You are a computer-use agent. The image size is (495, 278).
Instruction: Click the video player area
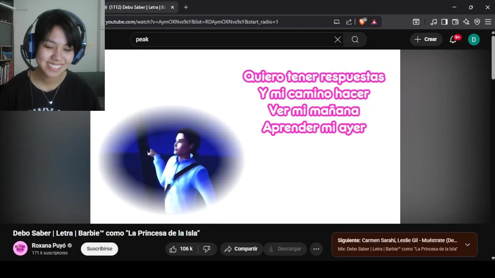[x=245, y=136]
